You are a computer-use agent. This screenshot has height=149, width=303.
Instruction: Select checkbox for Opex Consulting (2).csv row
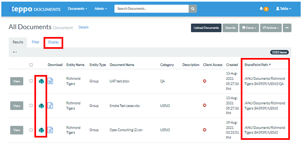coord(31,130)
